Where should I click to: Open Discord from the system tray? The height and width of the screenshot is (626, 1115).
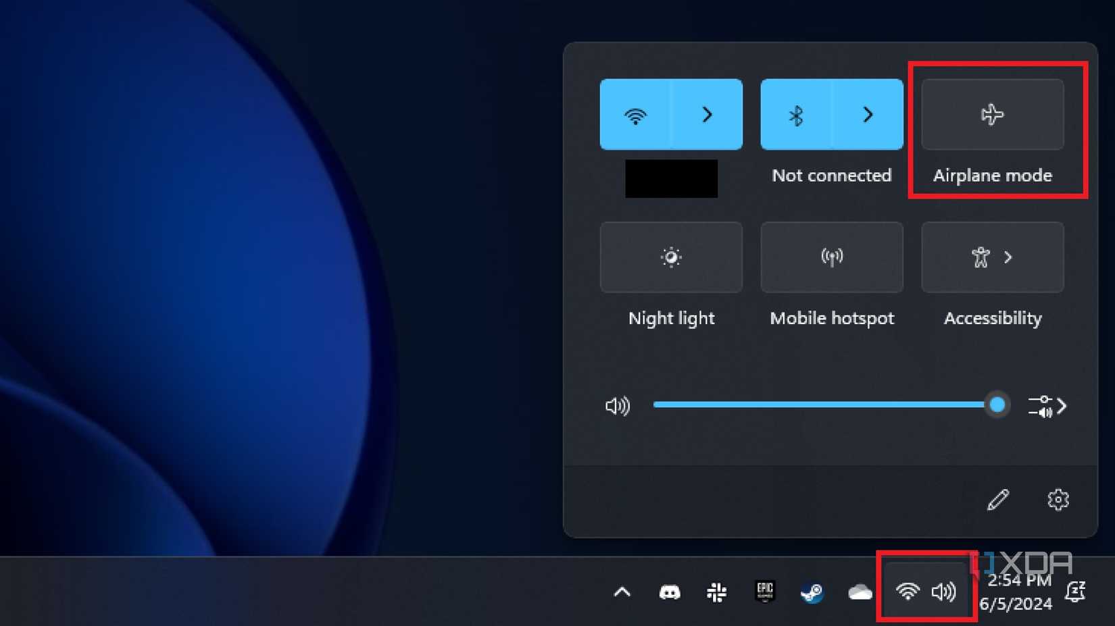[x=670, y=592]
